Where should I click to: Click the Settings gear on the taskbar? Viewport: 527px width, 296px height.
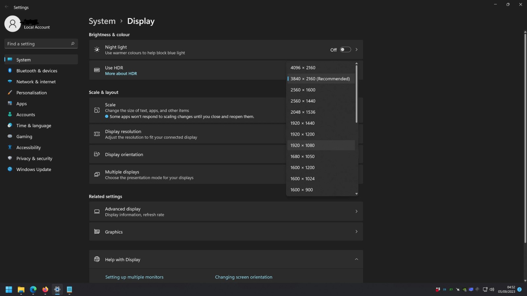57,289
